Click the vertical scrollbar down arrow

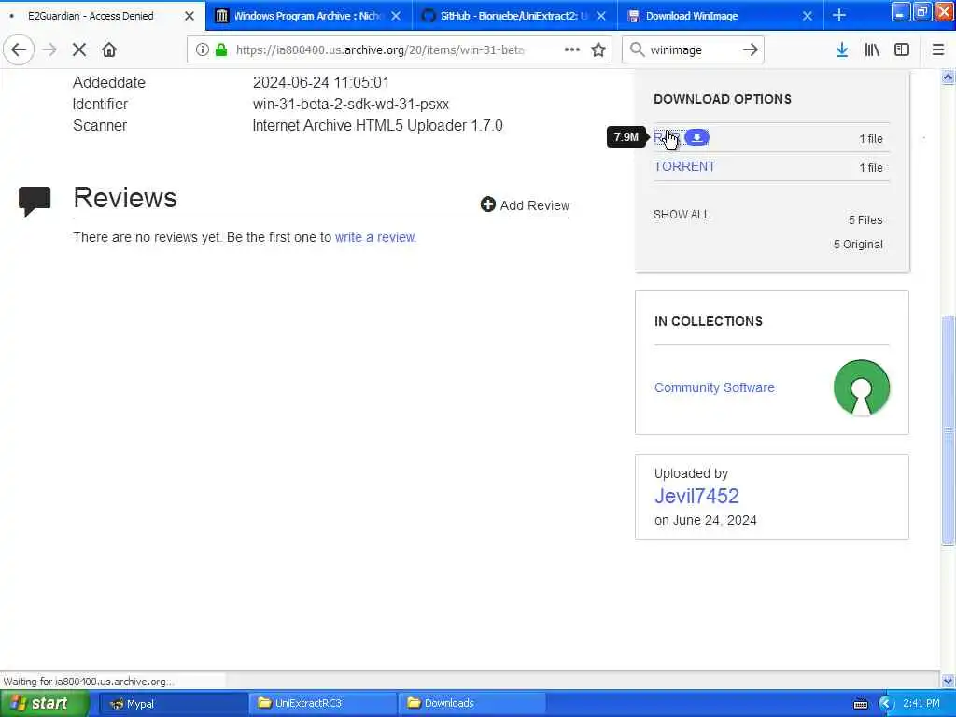coord(948,681)
